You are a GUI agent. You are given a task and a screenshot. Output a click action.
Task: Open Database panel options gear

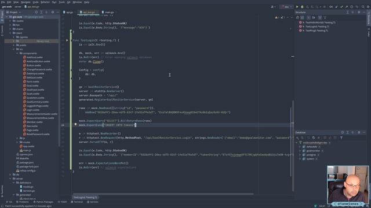click(x=359, y=132)
